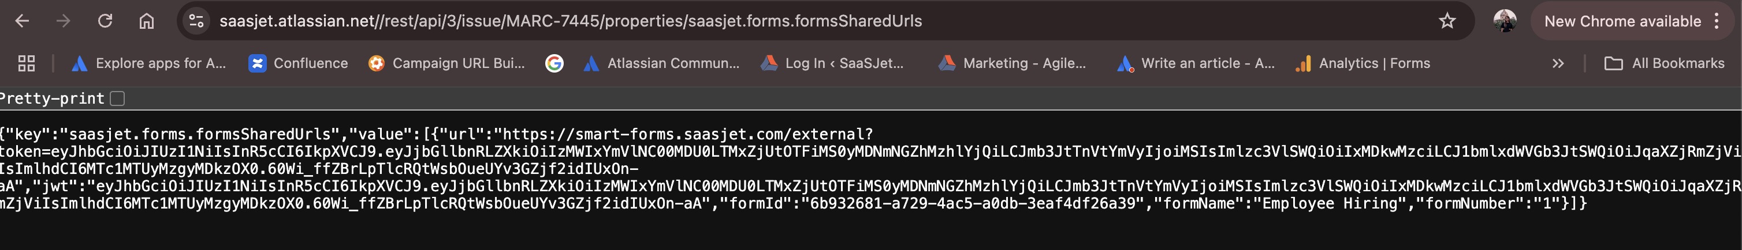Open the Chrome profile avatar

1505,21
